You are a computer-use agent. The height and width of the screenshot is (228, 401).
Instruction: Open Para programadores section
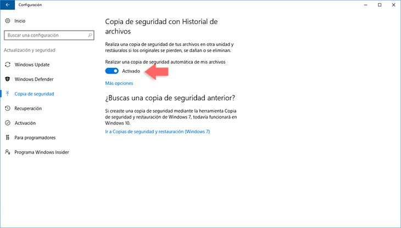35,138
